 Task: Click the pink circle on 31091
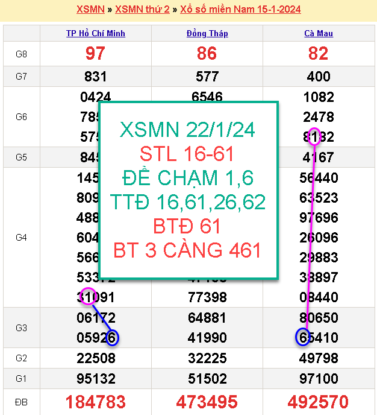(88, 297)
